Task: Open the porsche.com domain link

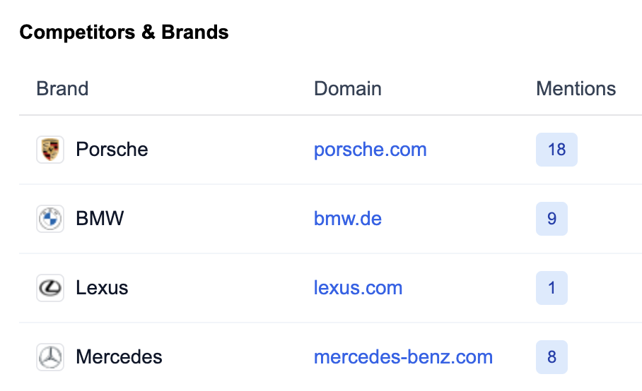Action: pyautogui.click(x=370, y=150)
